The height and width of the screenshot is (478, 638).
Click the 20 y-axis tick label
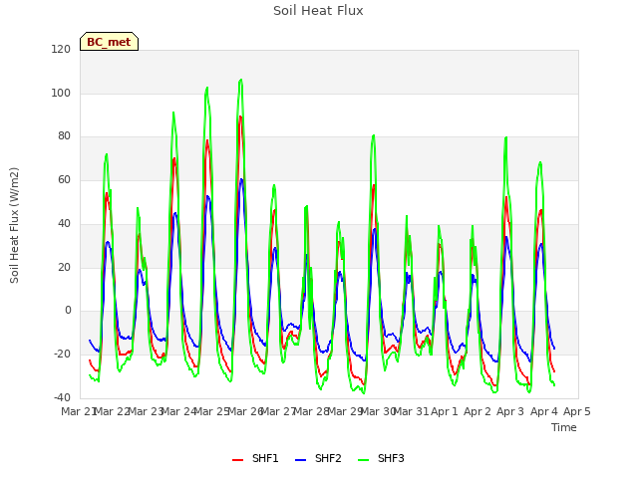(64, 268)
